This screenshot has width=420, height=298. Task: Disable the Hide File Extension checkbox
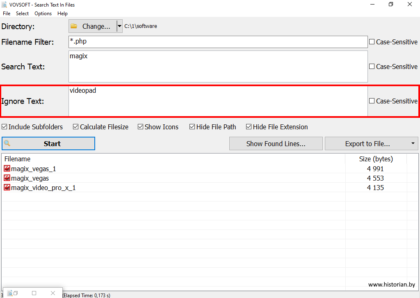pyautogui.click(x=249, y=127)
